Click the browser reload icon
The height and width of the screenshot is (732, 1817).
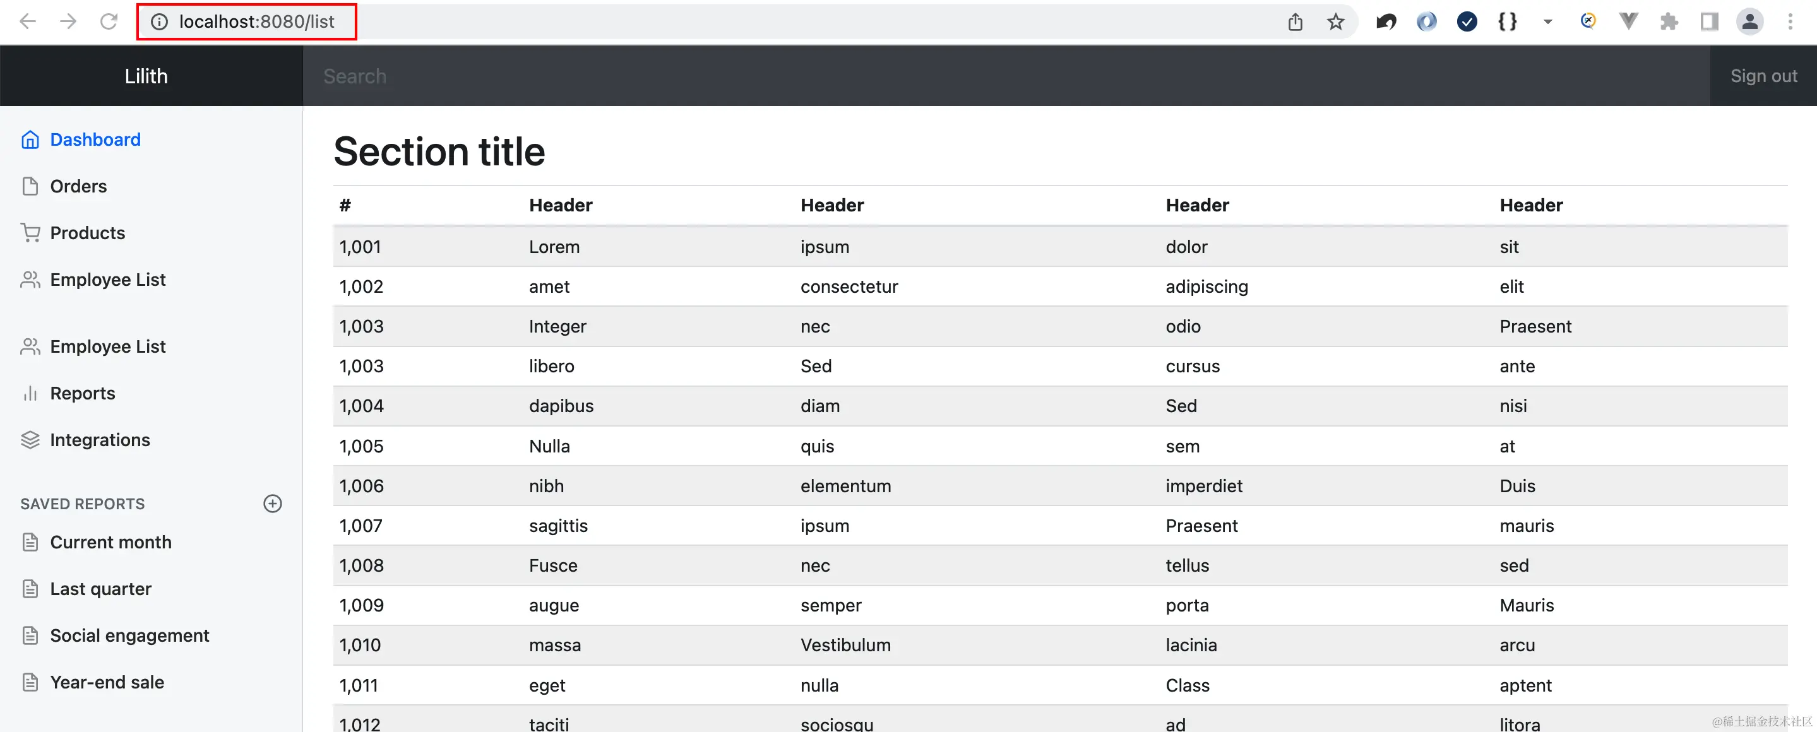point(109,22)
